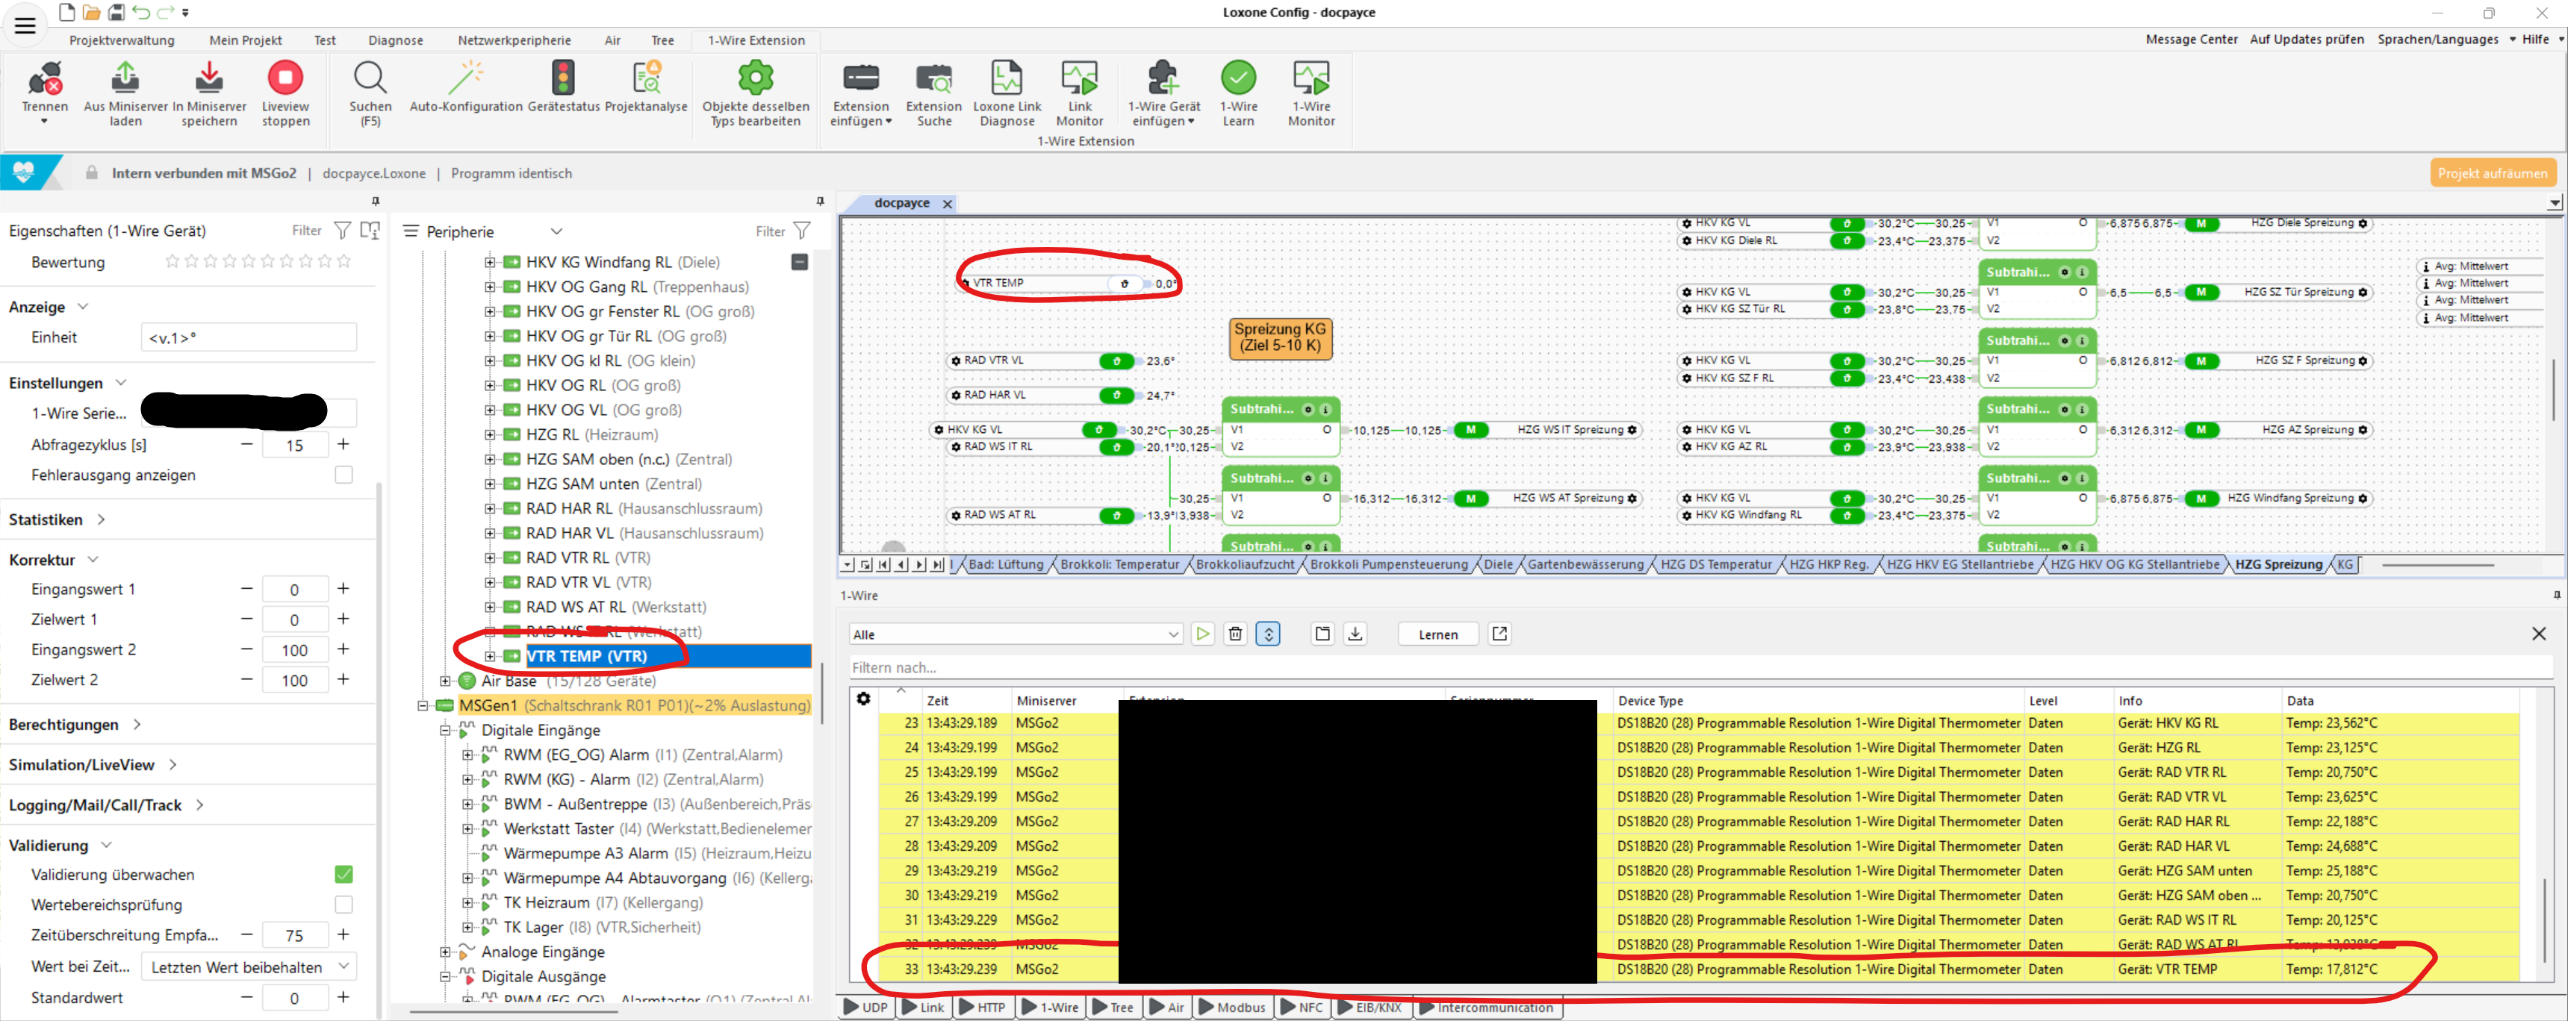2568x1021 pixels.
Task: Toggle the Wertebereichsprüfung checkbox
Action: point(344,905)
